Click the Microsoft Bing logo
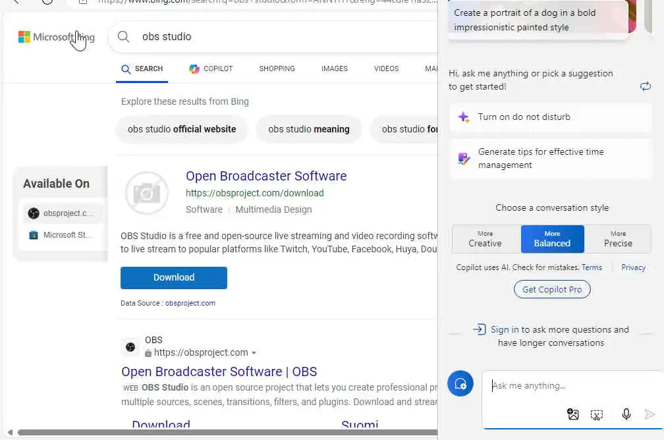 [x=57, y=38]
